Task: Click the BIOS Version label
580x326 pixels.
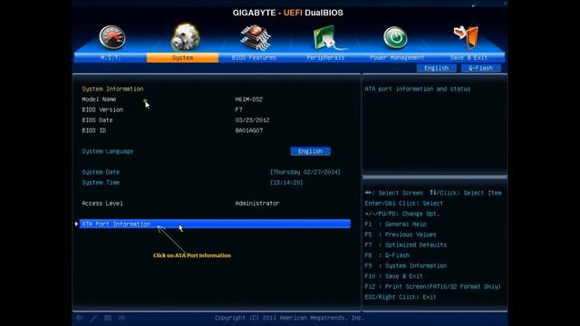Action: (102, 110)
